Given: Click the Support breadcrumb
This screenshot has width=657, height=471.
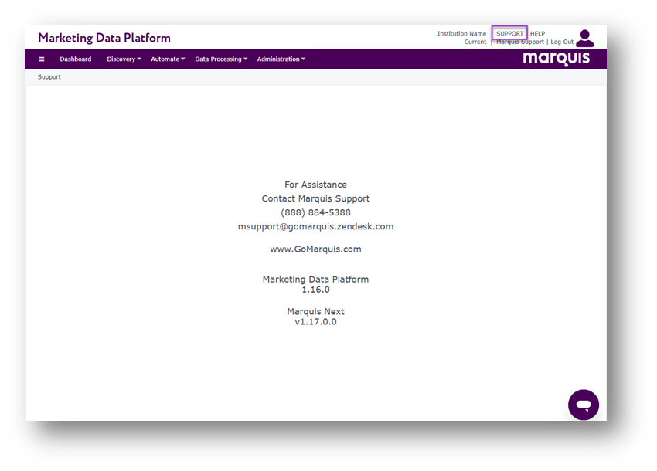Looking at the screenshot, I should tap(49, 77).
